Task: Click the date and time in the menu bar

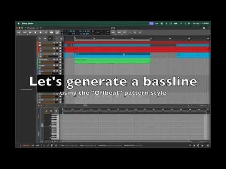Action: 201,23
